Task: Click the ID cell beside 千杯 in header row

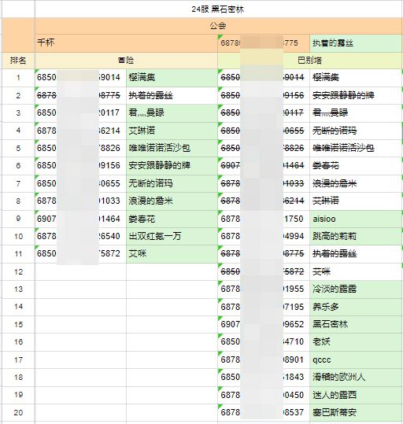Action: point(264,42)
